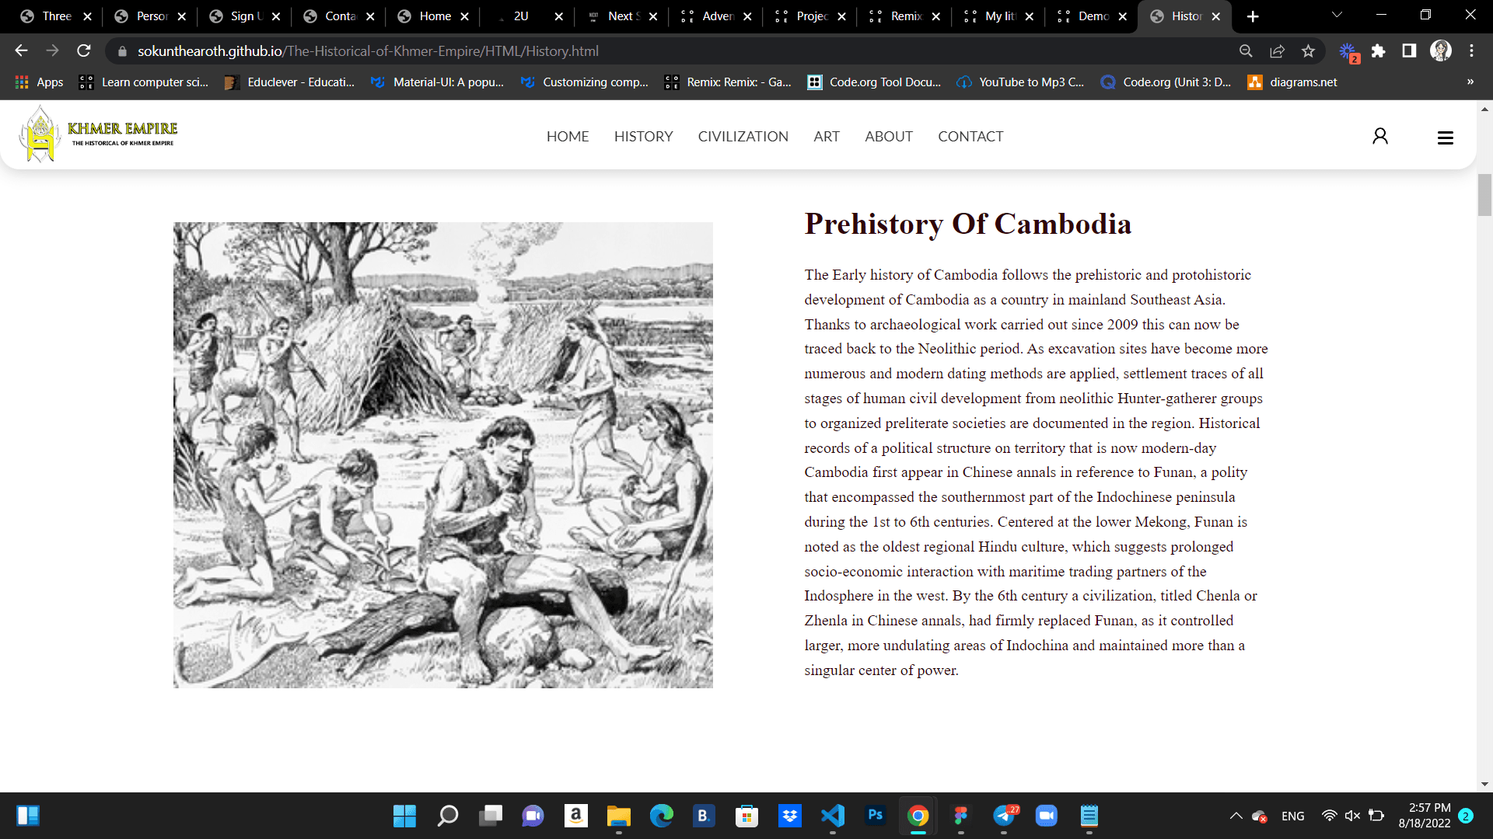Open the hamburger menu in site header

1446,138
